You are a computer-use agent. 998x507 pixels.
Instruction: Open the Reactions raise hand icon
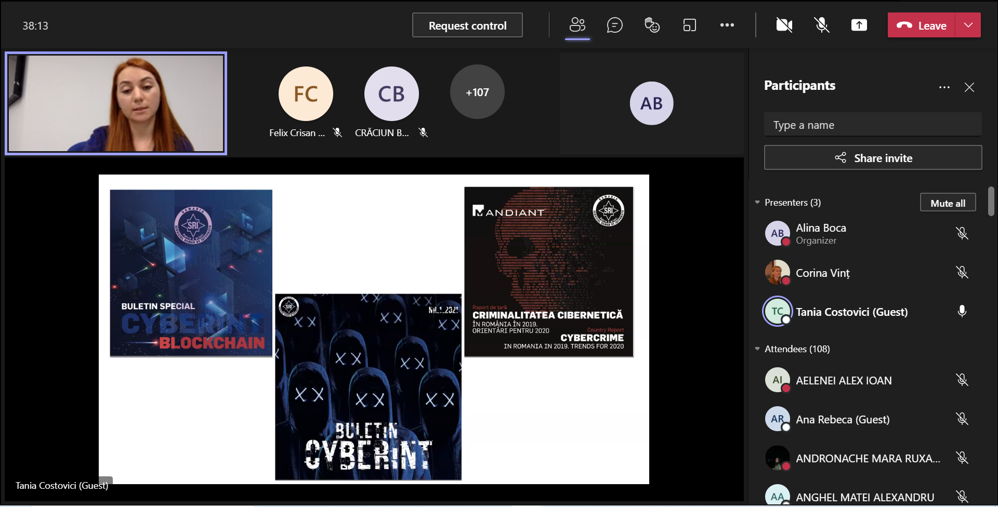pyautogui.click(x=652, y=25)
